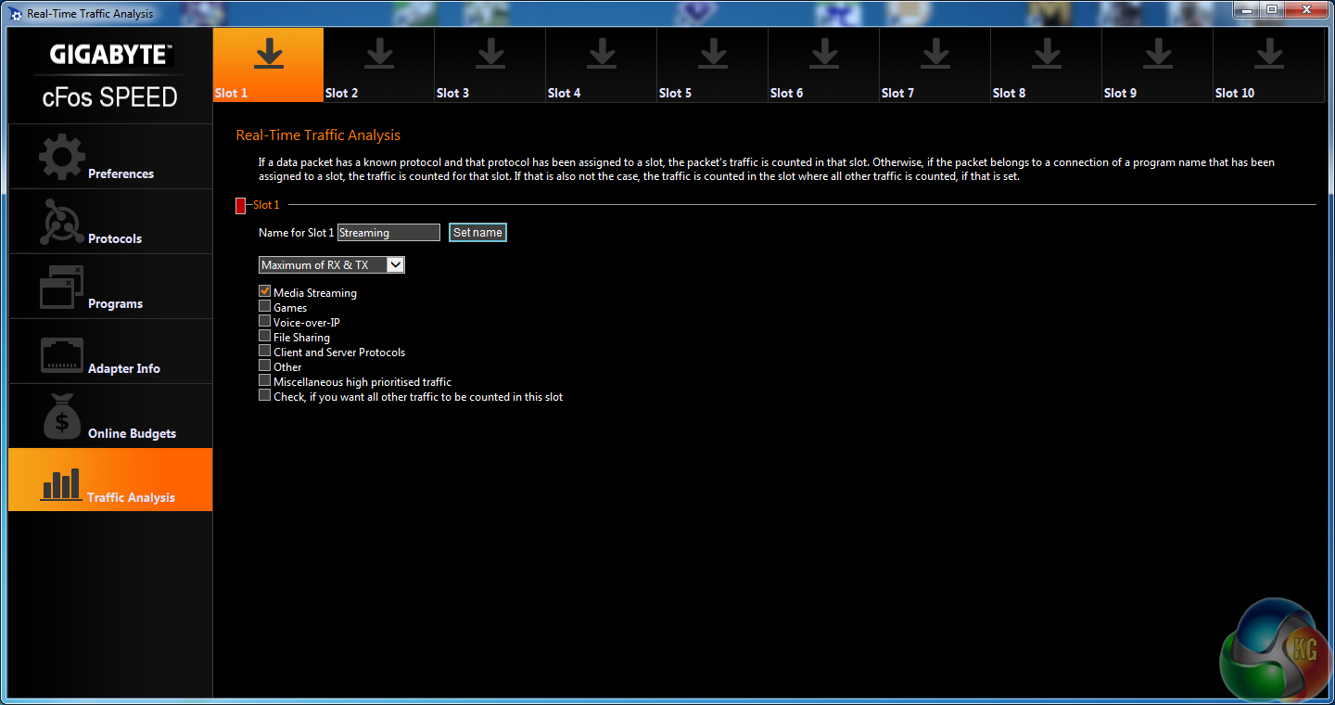Click the red color swatch beside Slot 1
The width and height of the screenshot is (1335, 705).
241,205
